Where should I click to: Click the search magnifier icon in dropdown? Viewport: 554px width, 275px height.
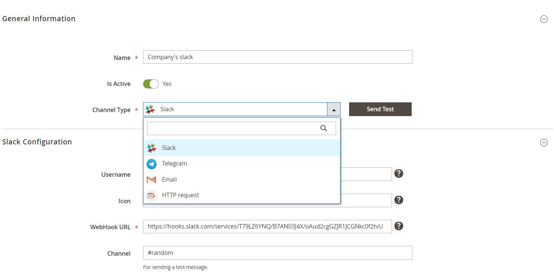(323, 128)
